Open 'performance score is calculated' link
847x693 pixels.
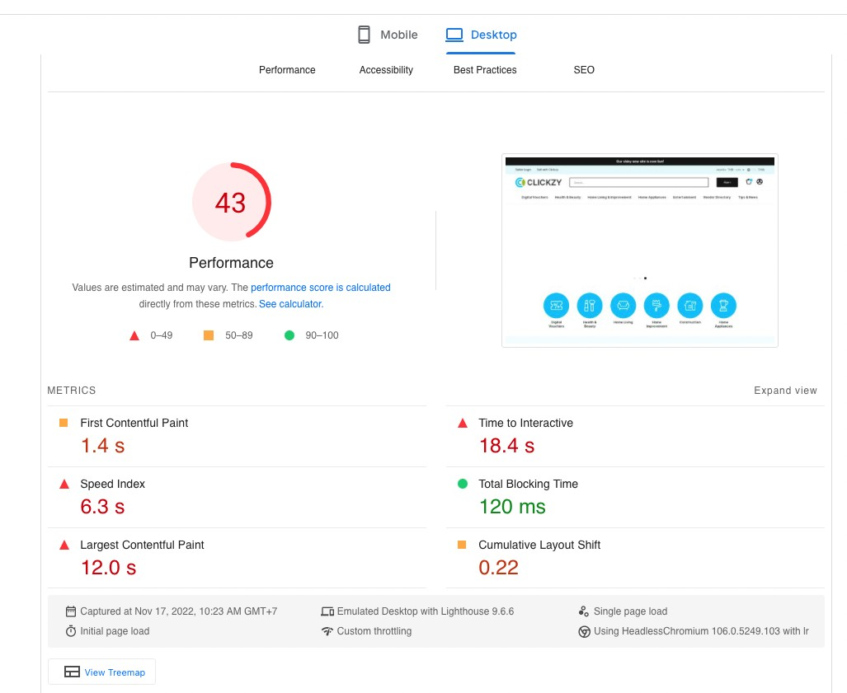320,287
